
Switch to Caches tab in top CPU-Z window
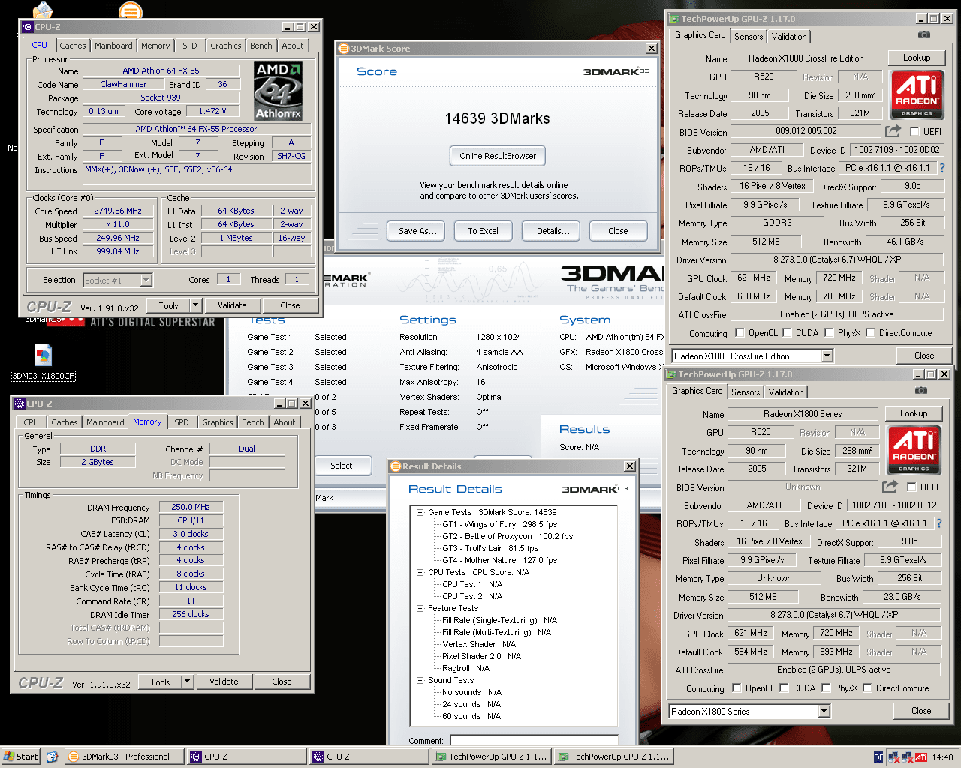pyautogui.click(x=73, y=46)
